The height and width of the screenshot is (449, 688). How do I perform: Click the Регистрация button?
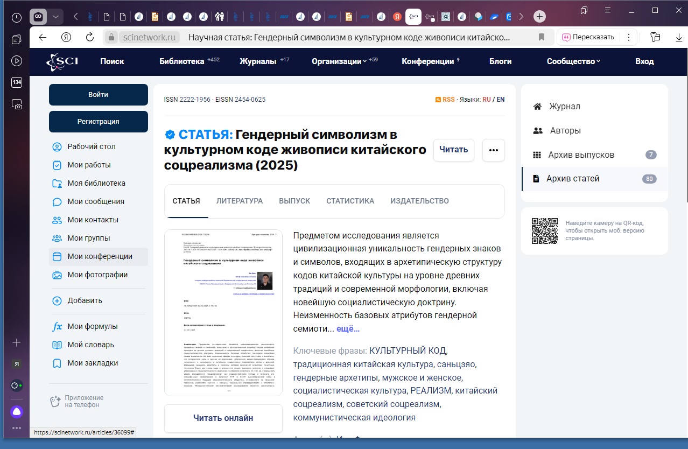tap(98, 122)
